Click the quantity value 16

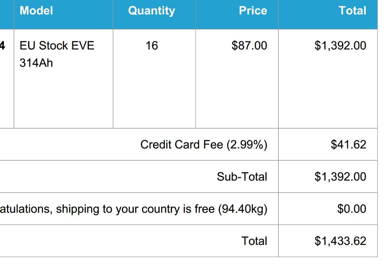[151, 46]
